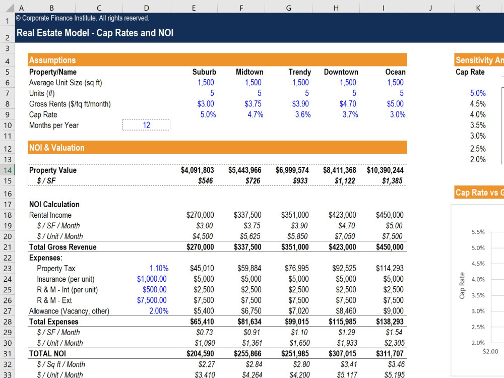Image resolution: width=504 pixels, height=378 pixels.
Task: Click R & M - Int $500.00 cell
Action: pos(155,289)
